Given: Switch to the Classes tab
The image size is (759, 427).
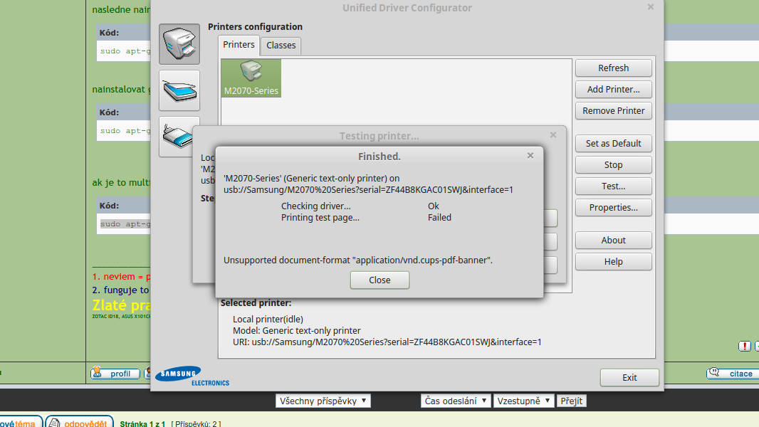Looking at the screenshot, I should click(281, 46).
